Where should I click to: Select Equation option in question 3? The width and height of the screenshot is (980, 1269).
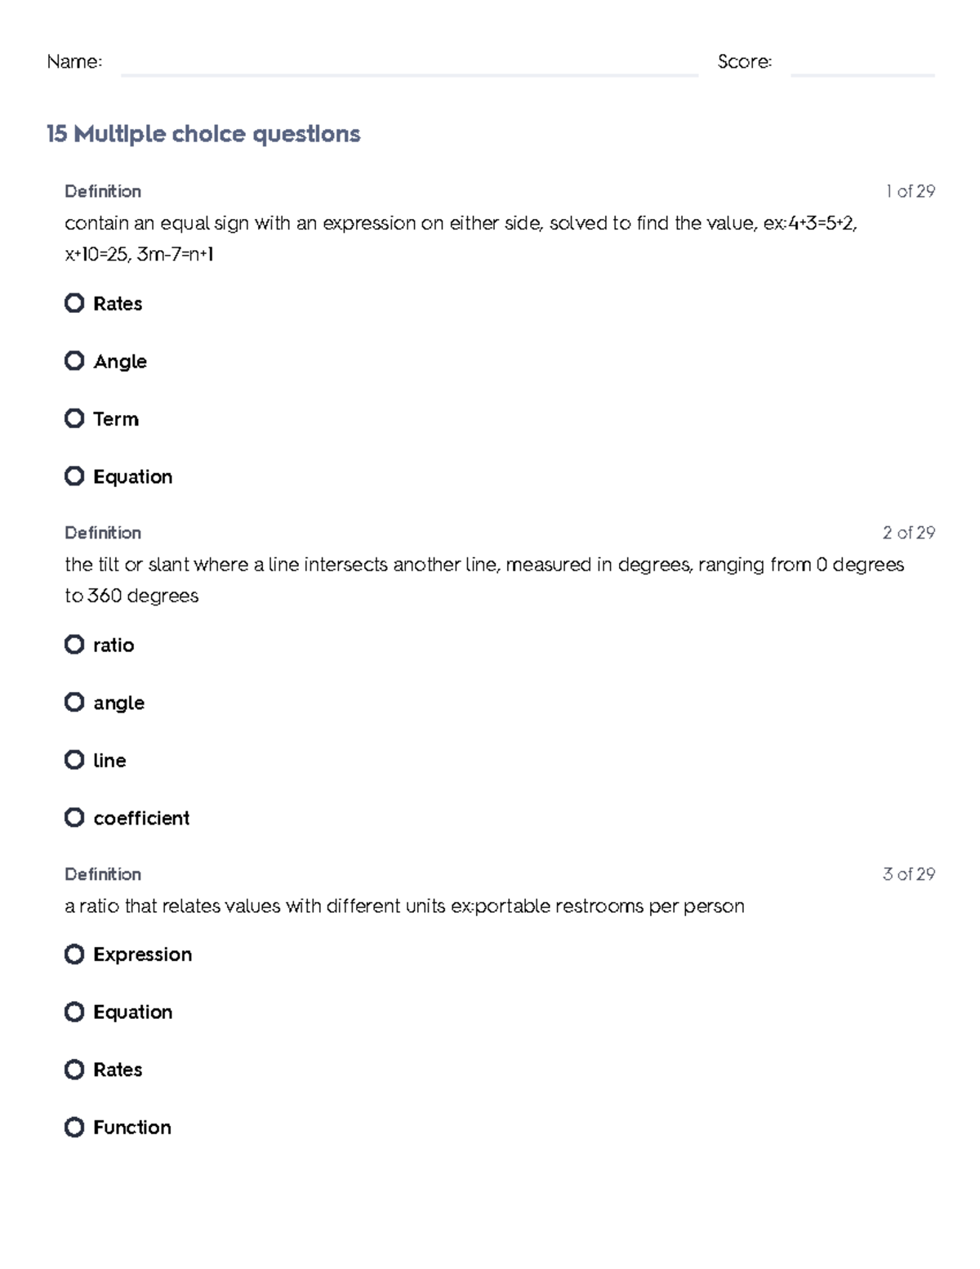coord(74,1012)
